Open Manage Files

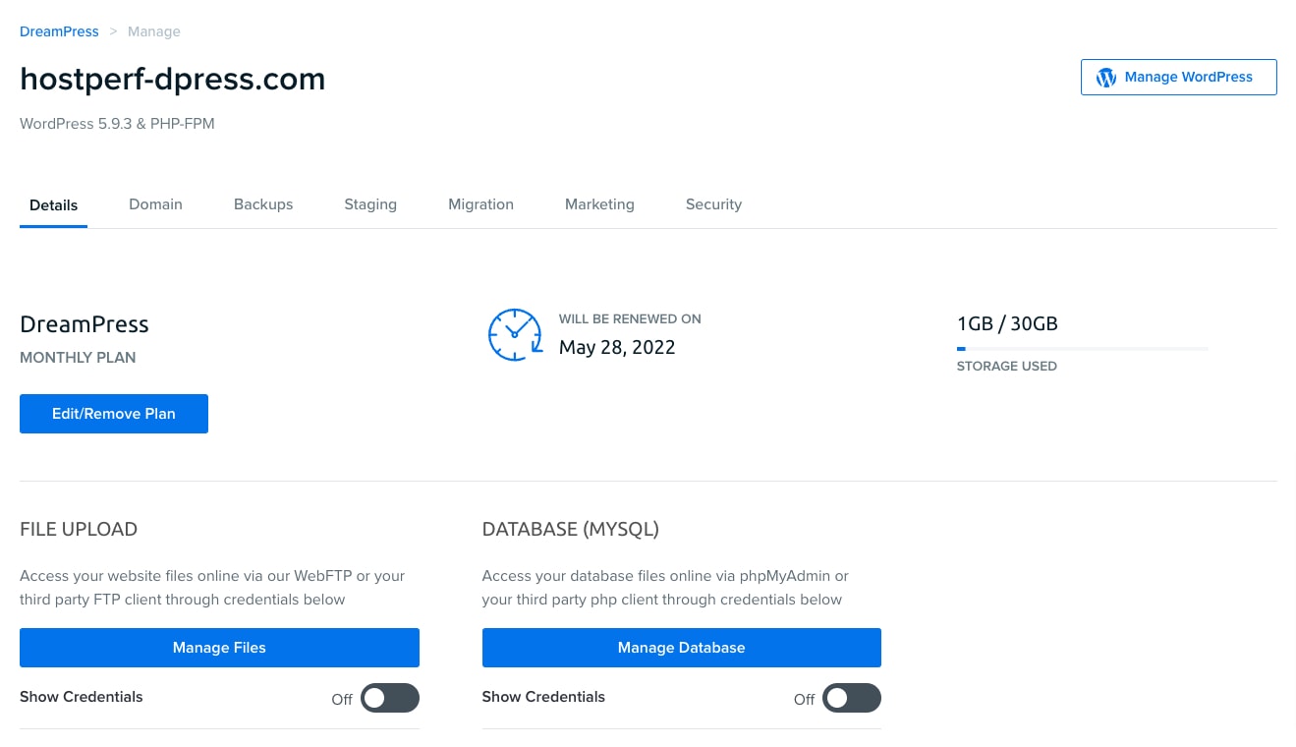tap(219, 648)
